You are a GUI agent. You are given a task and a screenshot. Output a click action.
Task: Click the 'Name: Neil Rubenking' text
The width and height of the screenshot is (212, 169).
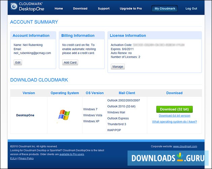pos(28,45)
